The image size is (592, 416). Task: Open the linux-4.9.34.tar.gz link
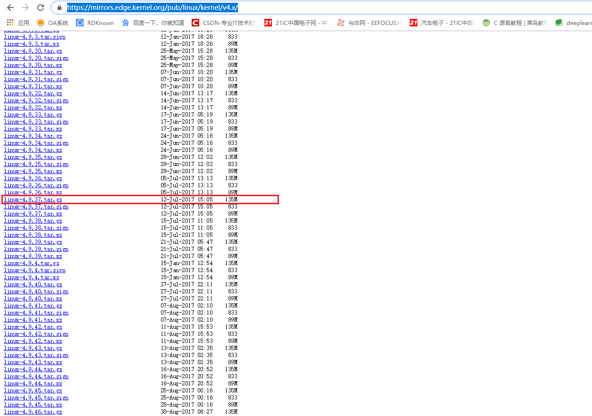point(33,136)
